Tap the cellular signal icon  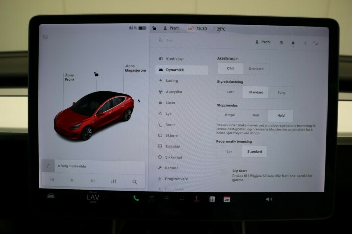pos(315,43)
